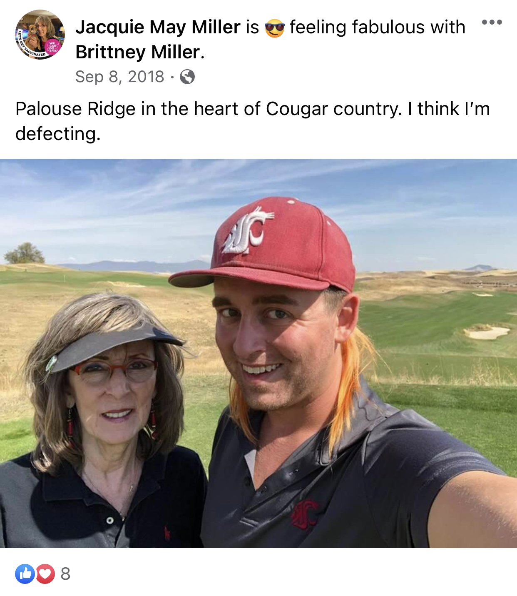Click the blue Like reaction icon
517x596 pixels.
click(x=25, y=574)
